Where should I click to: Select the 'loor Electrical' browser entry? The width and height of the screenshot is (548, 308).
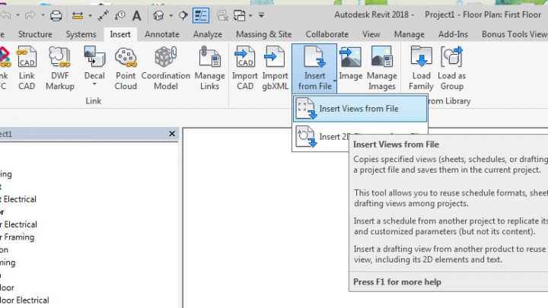coord(24,300)
